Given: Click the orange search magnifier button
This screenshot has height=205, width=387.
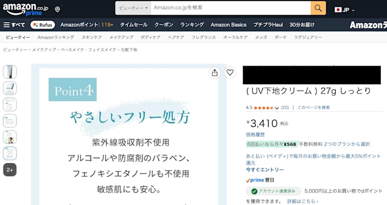Looking at the screenshot, I should pos(318,8).
